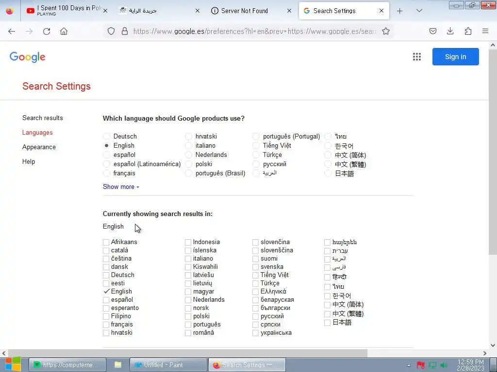Image resolution: width=497 pixels, height=372 pixels.
Task: Click the address bar URL field
Action: pyautogui.click(x=254, y=31)
